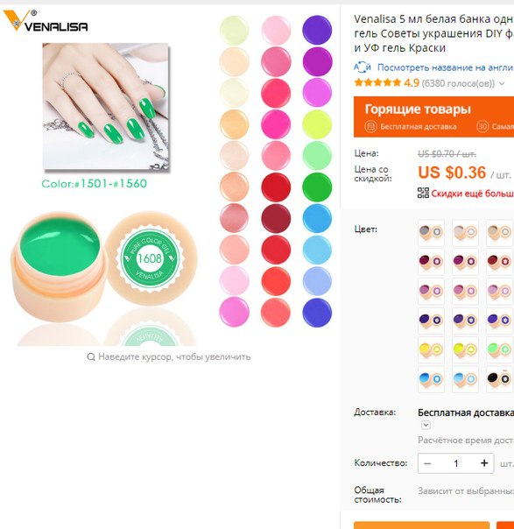Open the red 'Скидки ещё больше' link

point(472,194)
